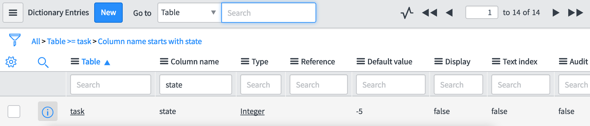
Task: Open personalize list gear icon
Action: point(11,62)
